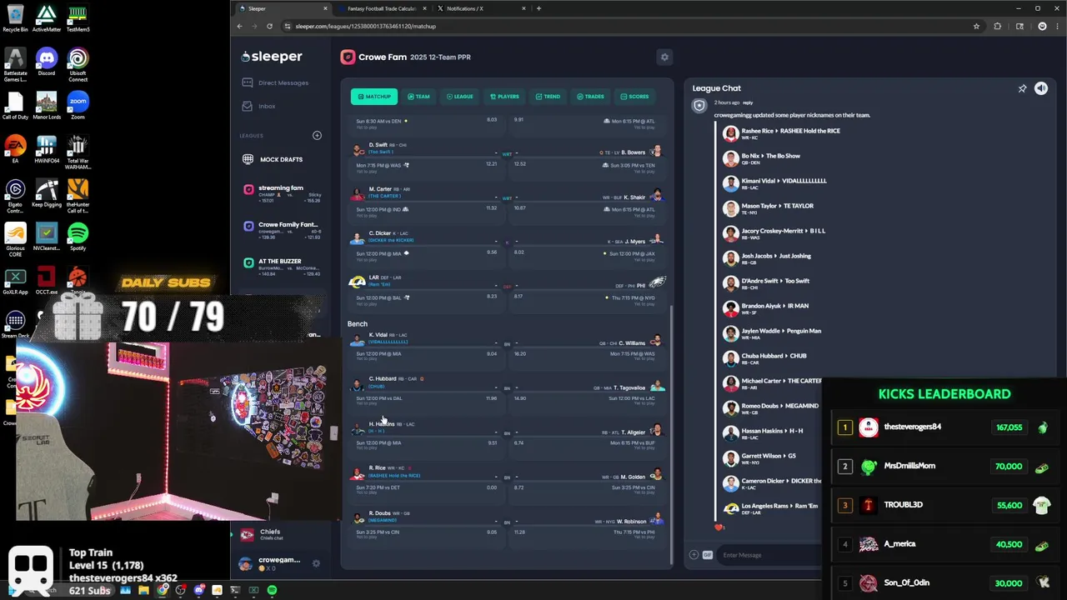Open browser extensions puzzle icon
The width and height of the screenshot is (1067, 600).
[997, 26]
